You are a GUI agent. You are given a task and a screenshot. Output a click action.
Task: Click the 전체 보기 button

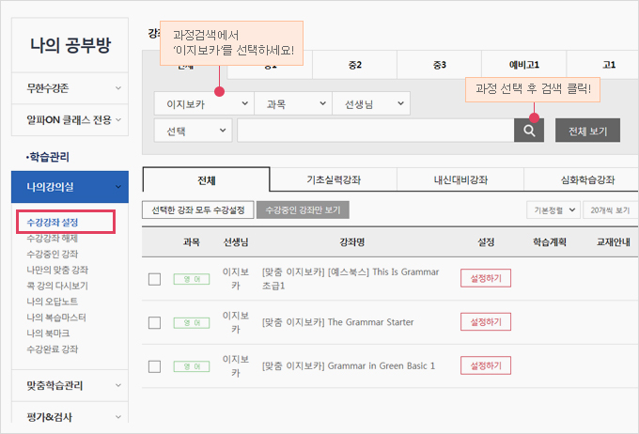point(587,131)
